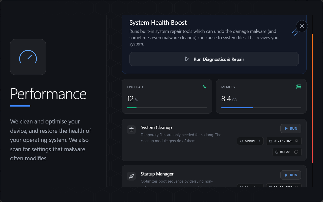323x202 pixels.
Task: Open the System Cleanup time field 03:00
Action: (287, 152)
